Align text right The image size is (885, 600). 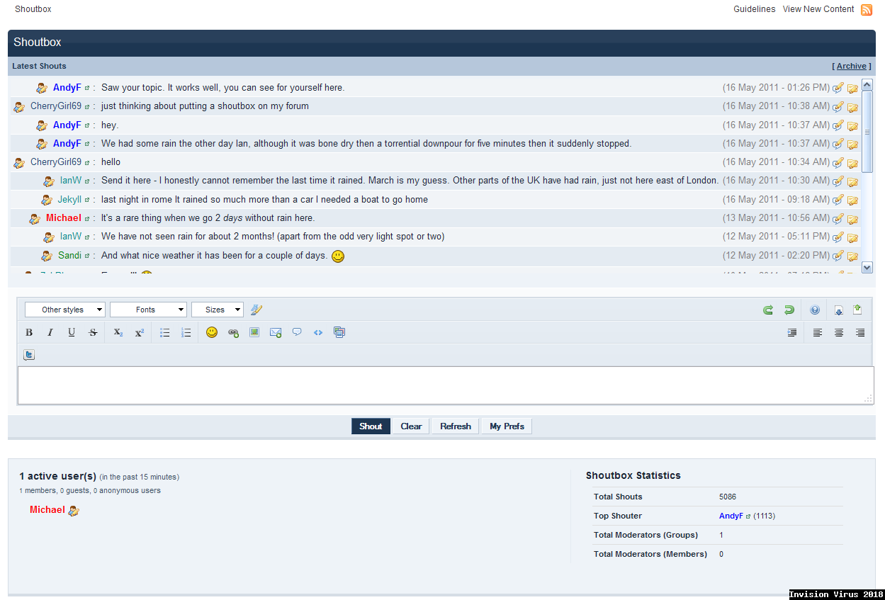pyautogui.click(x=860, y=332)
